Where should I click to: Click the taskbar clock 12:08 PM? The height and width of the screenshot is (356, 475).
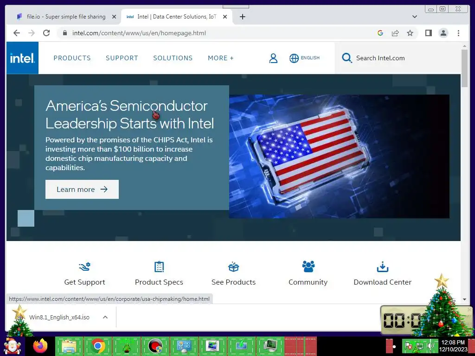coord(453,346)
